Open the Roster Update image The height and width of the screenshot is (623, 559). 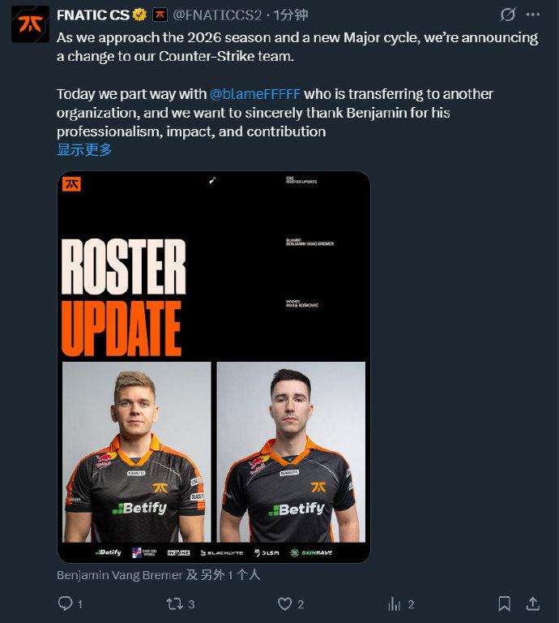(214, 367)
